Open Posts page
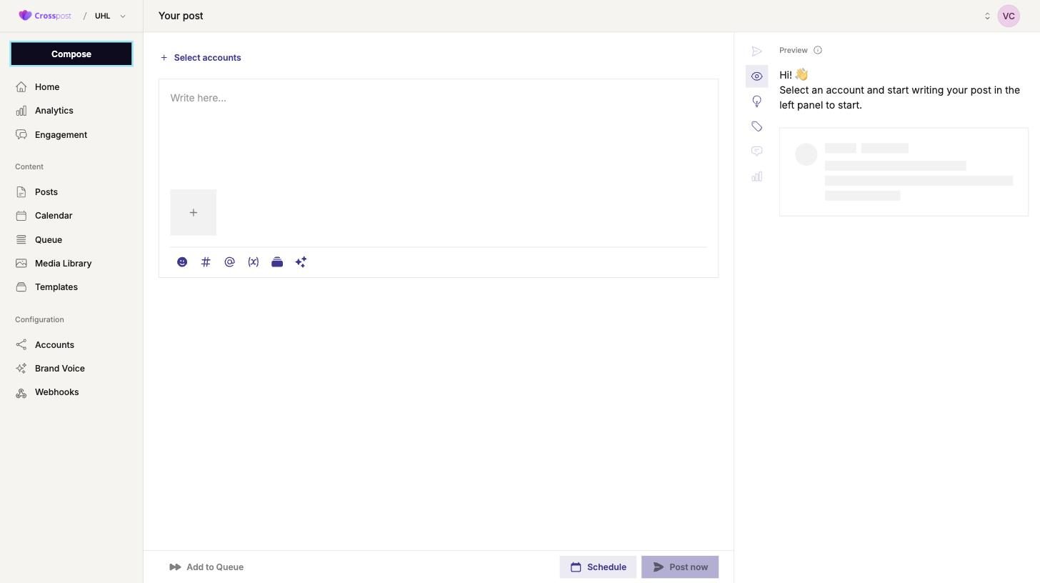 click(x=46, y=192)
